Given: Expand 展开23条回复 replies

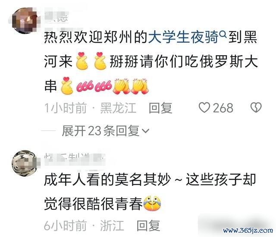Looking at the screenshot, I should point(105,131).
